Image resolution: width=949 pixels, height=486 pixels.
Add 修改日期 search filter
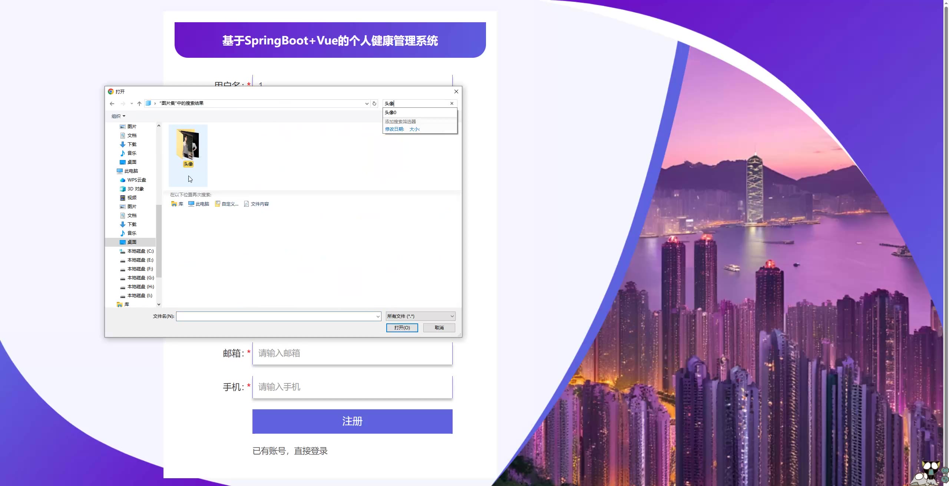click(x=394, y=129)
